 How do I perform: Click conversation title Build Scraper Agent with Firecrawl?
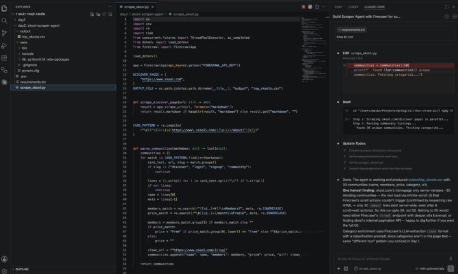pos(366,17)
